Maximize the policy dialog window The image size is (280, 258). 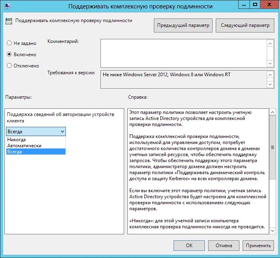click(x=255, y=5)
